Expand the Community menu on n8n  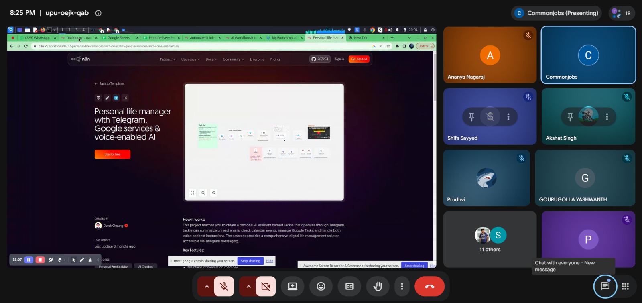[234, 59]
